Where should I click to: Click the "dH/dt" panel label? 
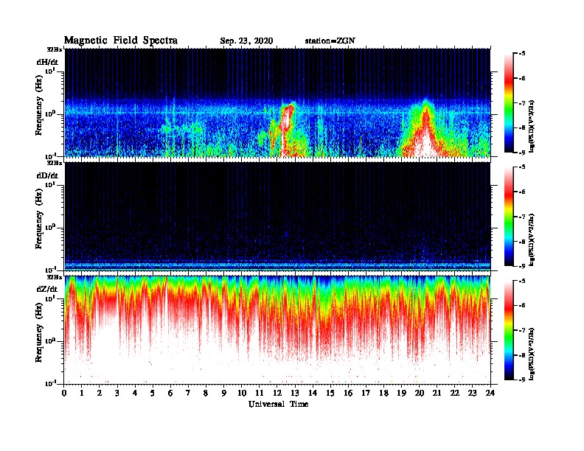click(47, 62)
